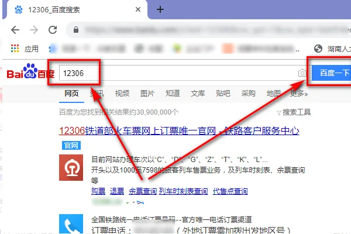The width and height of the screenshot is (351, 234).
Task: Open the 退票 sublink
Action: (x=117, y=191)
